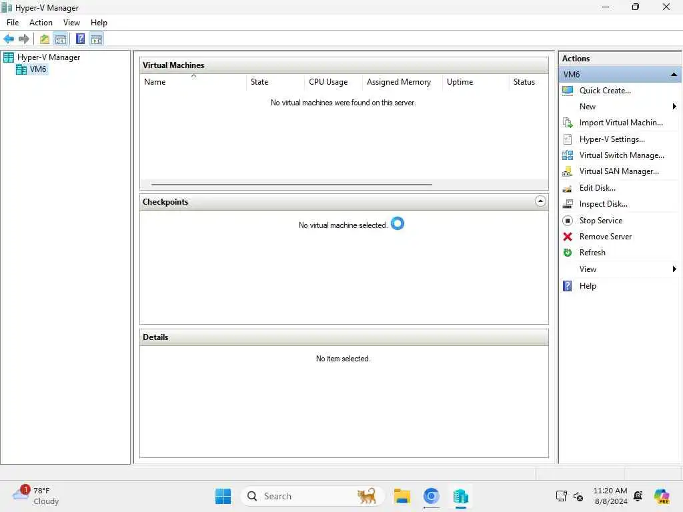Click the Virtual Machines horizontal scrollbar
Image resolution: width=683 pixels, height=512 pixels.
click(x=291, y=185)
